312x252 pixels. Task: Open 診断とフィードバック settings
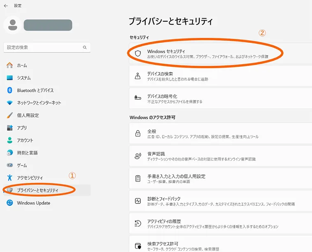click(x=221, y=201)
